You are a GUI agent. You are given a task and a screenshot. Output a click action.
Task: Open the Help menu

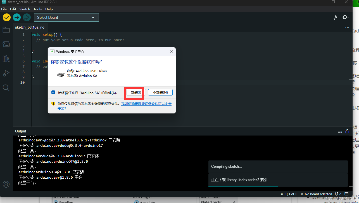[49, 9]
